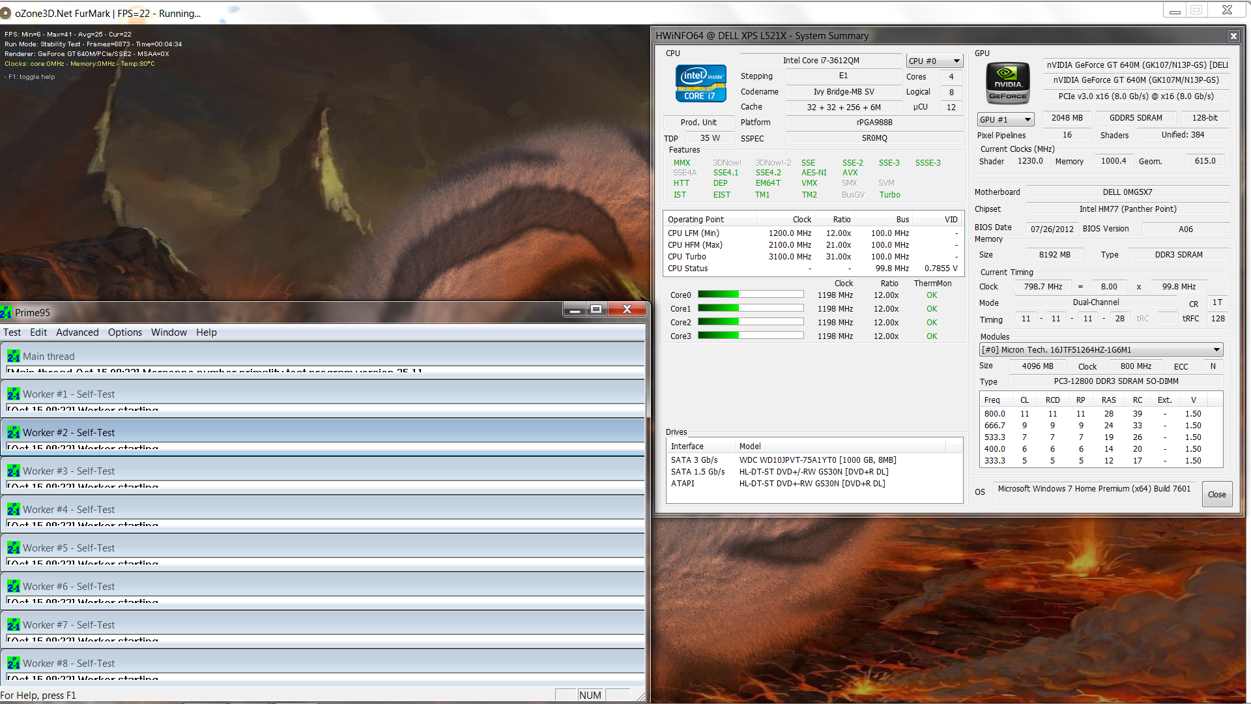Click the Worker #1 window icon
This screenshot has width=1251, height=704.
pyautogui.click(x=14, y=394)
